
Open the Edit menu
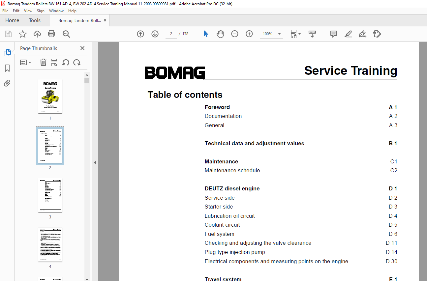(x=16, y=11)
